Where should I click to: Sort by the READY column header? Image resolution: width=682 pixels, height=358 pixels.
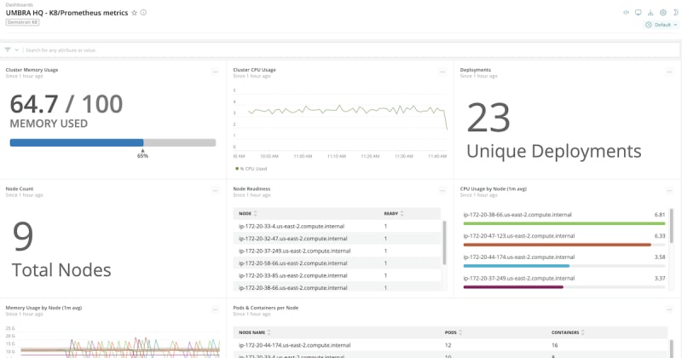pyautogui.click(x=392, y=212)
